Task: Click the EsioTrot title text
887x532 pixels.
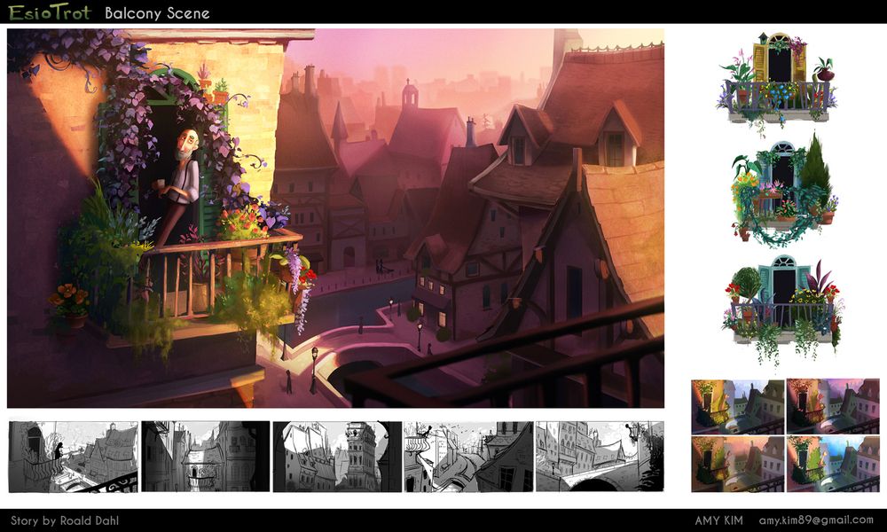Action: coord(50,12)
